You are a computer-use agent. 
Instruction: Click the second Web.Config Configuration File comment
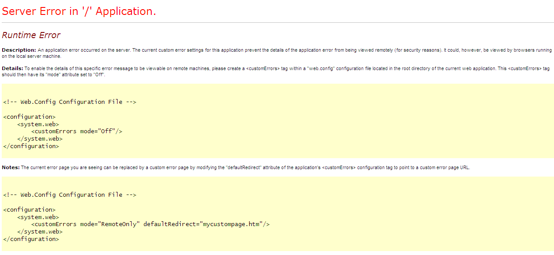[69, 195]
